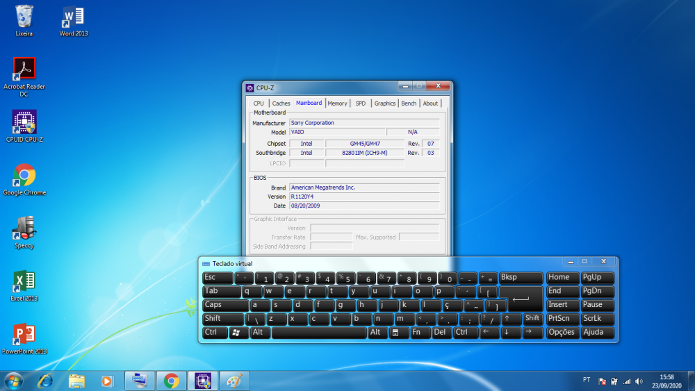
Task: Click the Windows logo key on keyboard
Action: tap(238, 333)
